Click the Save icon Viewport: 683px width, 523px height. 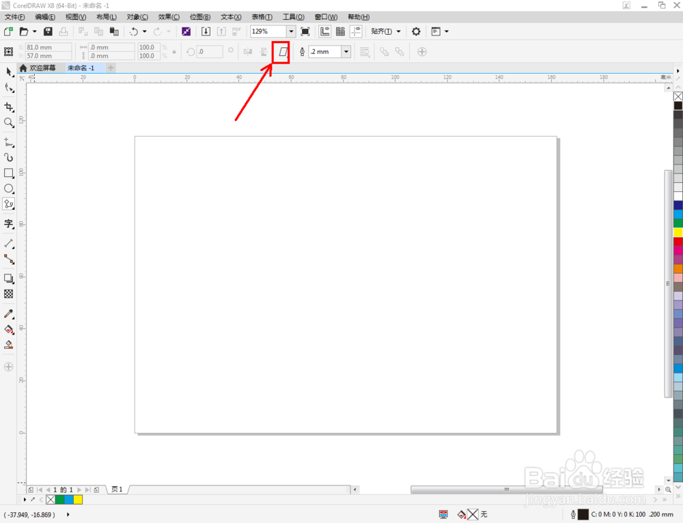pos(48,31)
